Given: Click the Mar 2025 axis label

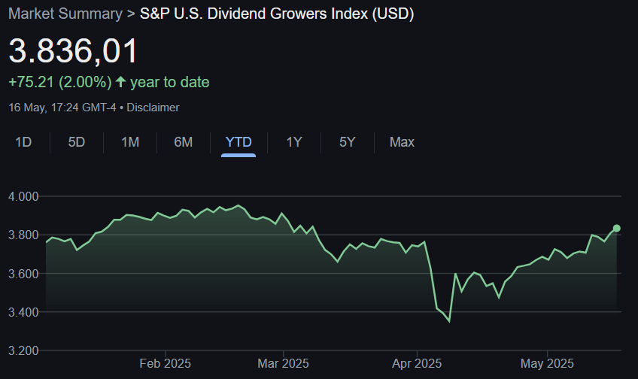Looking at the screenshot, I should click(x=283, y=363).
